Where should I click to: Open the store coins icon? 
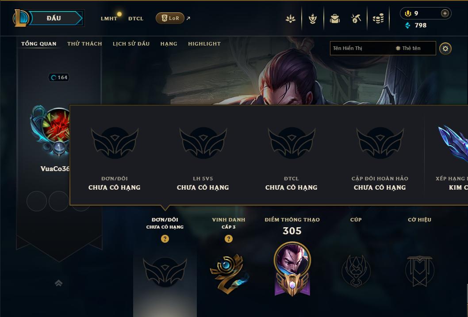tap(378, 19)
